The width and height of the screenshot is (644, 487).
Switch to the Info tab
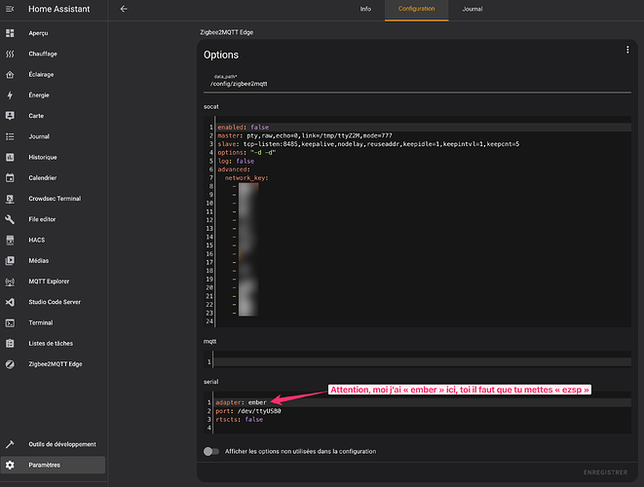[365, 9]
